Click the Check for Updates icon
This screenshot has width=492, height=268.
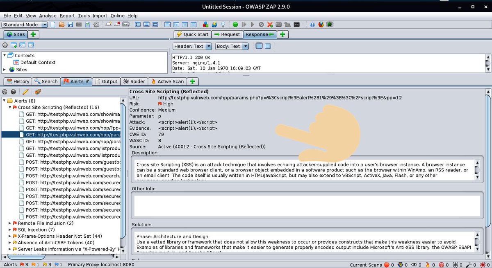point(214,25)
